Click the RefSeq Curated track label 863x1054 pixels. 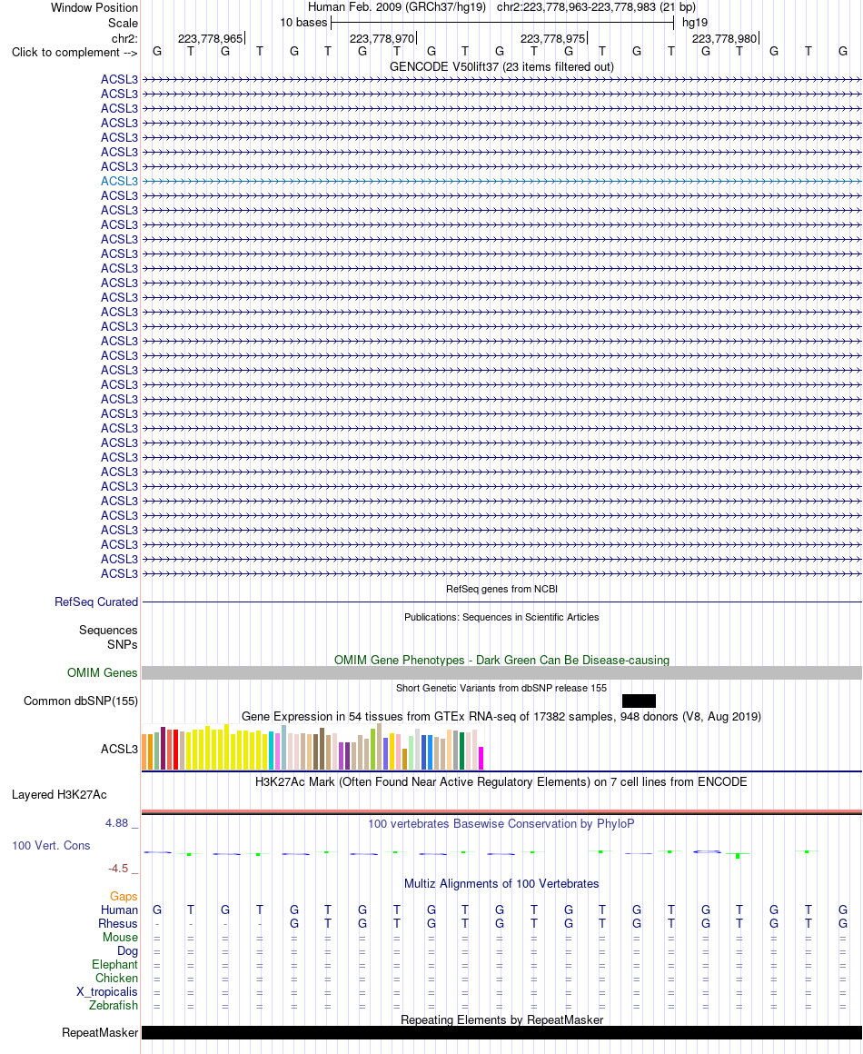96,602
